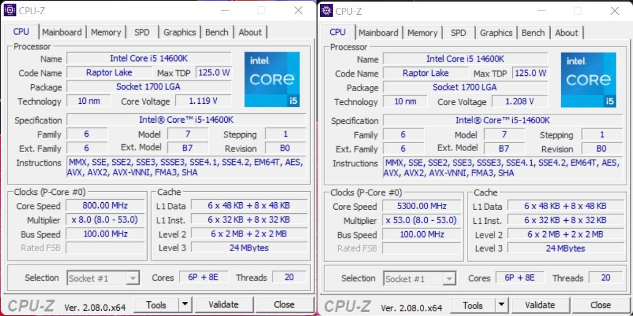The width and height of the screenshot is (633, 316).
Task: Click the Intel Core i5 badge on left window
Action: click(x=272, y=79)
